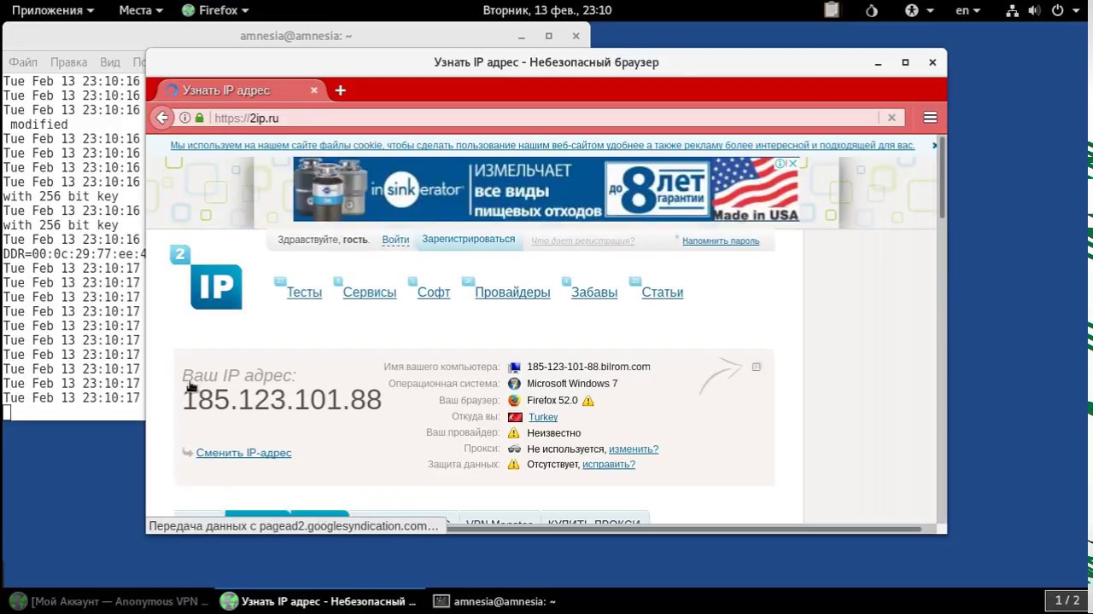This screenshot has height=614, width=1093.
Task: Switch to Мой Аккаунт Anonymous VPN taskbar item
Action: pos(108,601)
